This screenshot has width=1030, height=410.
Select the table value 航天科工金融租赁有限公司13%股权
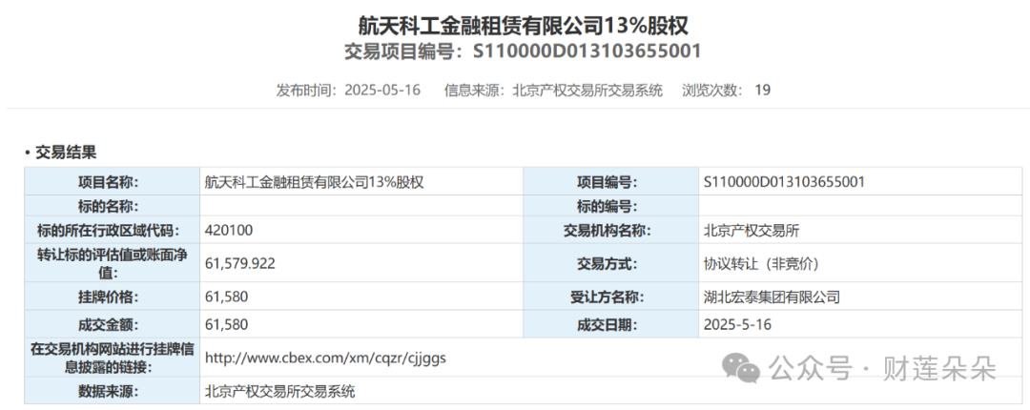(315, 182)
